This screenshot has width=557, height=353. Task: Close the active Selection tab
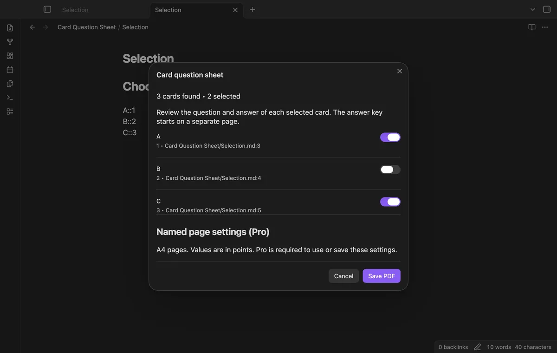point(235,10)
